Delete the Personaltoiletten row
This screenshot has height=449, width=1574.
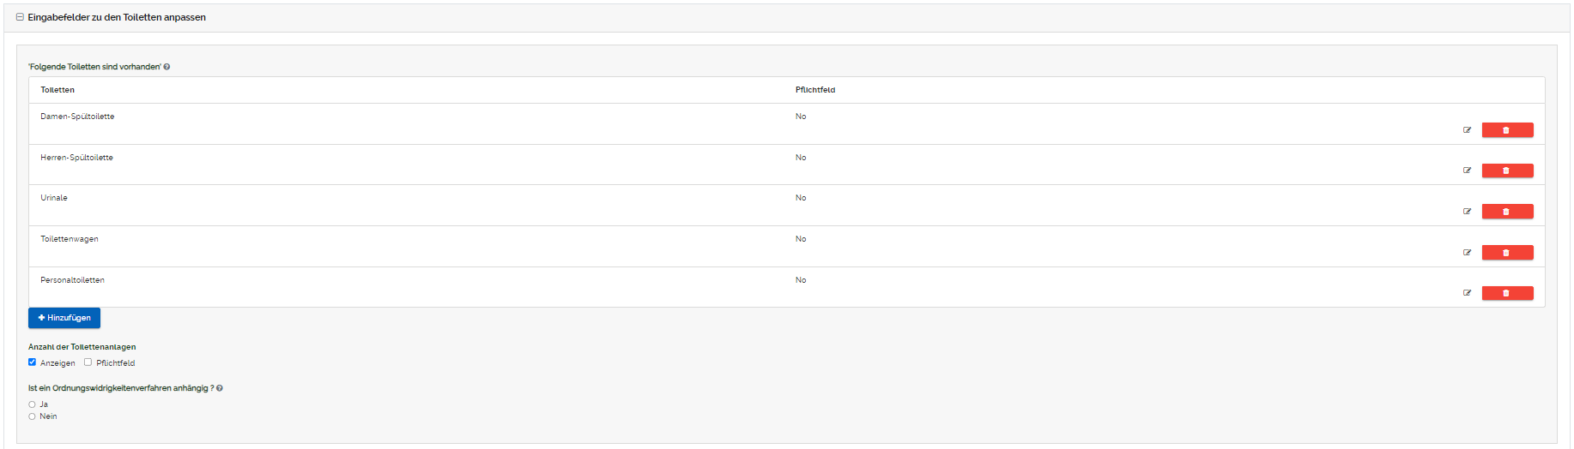[1507, 293]
